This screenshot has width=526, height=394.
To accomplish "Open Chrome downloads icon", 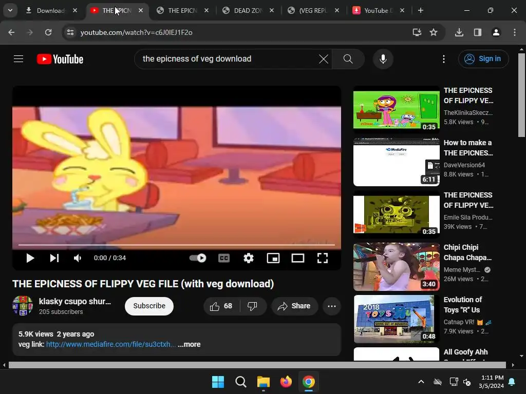I will (459, 32).
